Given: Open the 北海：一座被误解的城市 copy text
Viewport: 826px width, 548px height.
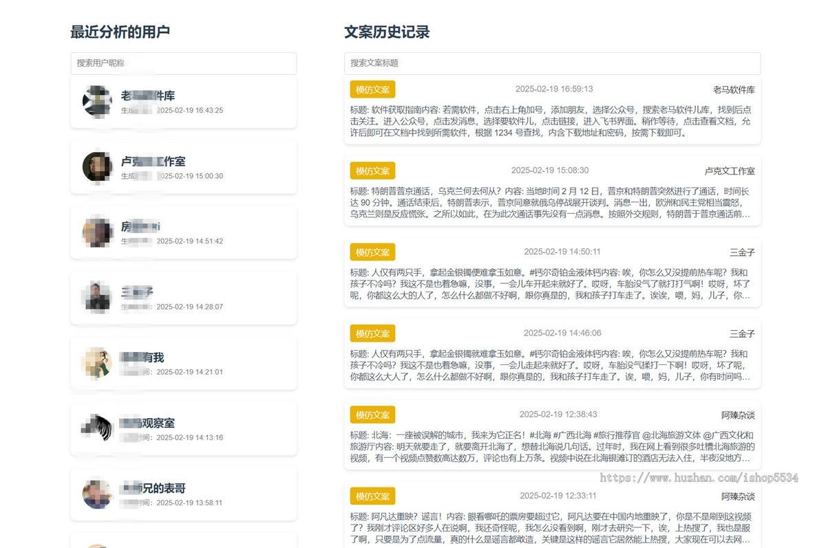Looking at the screenshot, I should 552,446.
